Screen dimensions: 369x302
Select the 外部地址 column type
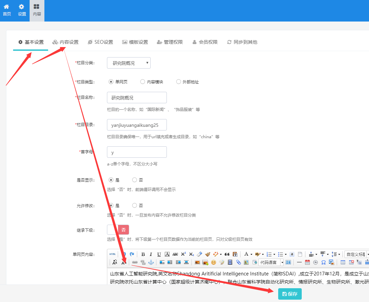[x=179, y=82]
